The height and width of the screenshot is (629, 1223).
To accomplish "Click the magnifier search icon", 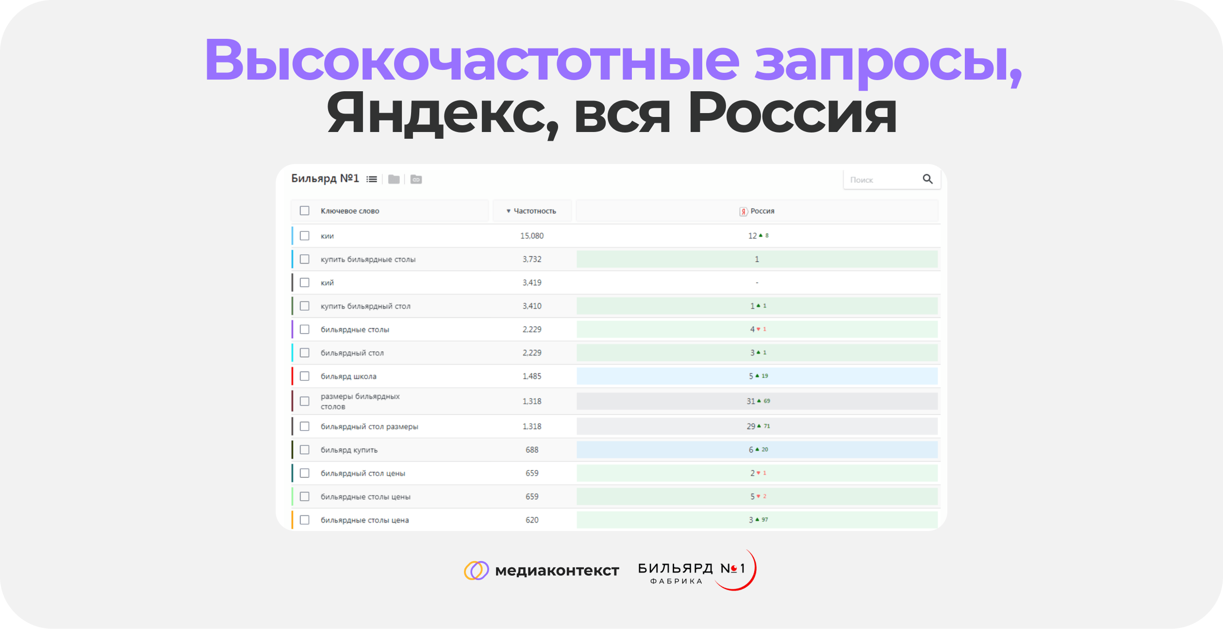I will coord(927,179).
